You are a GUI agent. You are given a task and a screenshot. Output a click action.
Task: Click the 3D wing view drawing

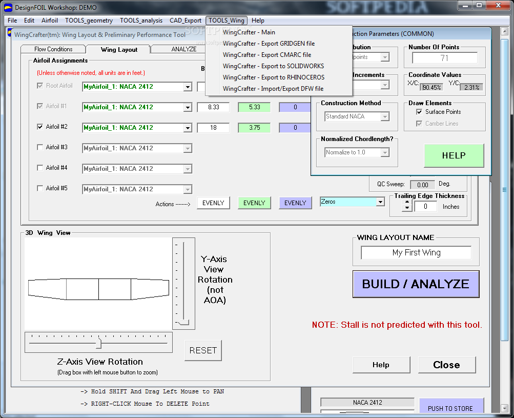point(98,284)
